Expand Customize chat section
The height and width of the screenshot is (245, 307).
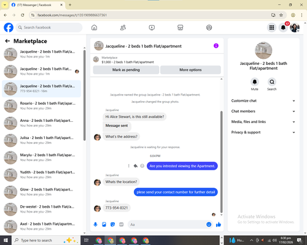[x=263, y=100]
